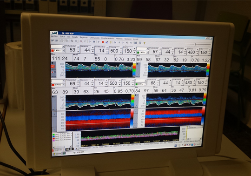Click the blue stop square toolbar icon
Viewport: 251px width, 176px height.
coord(94,42)
